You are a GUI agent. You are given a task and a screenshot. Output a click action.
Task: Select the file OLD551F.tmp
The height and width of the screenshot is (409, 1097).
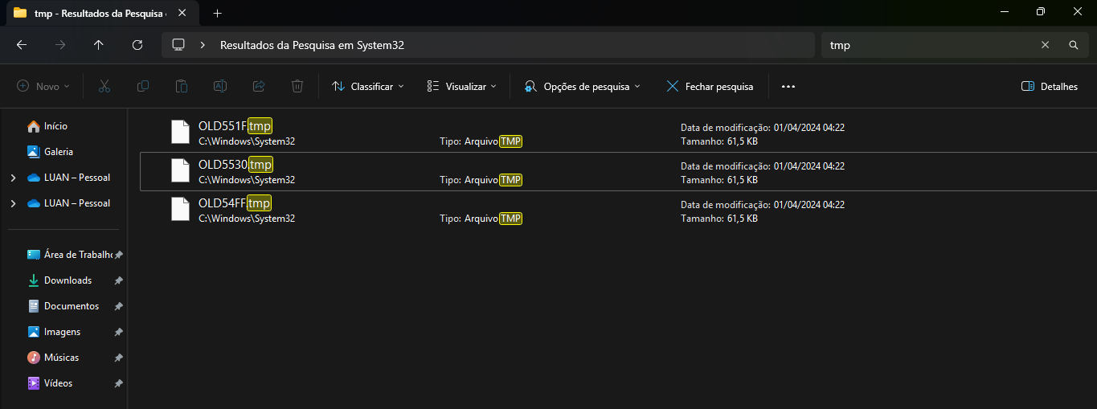point(617,133)
